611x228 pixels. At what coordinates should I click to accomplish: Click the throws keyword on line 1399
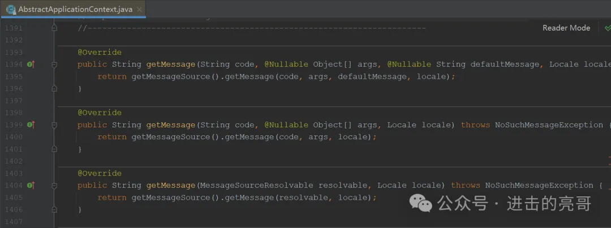coord(475,124)
